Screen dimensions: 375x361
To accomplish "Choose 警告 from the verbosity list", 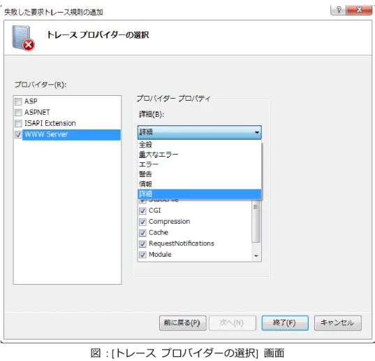I will pyautogui.click(x=200, y=174).
